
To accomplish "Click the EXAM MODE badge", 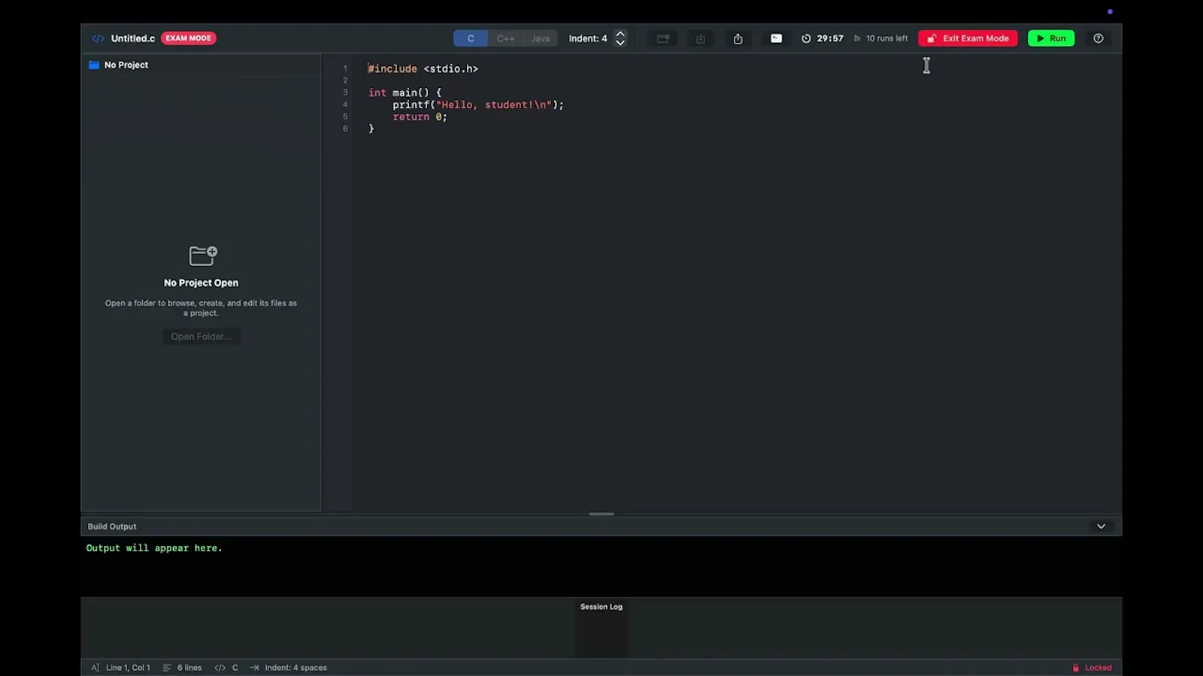I will pos(189,38).
